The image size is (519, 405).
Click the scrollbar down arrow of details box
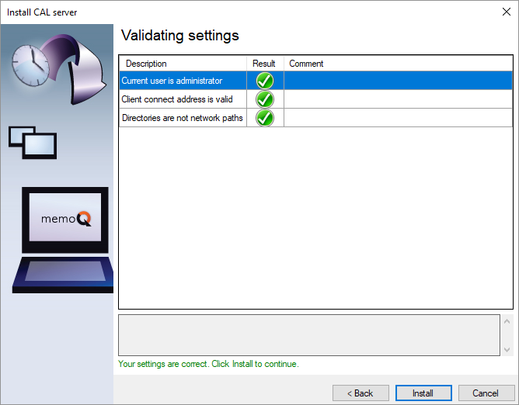click(x=507, y=349)
